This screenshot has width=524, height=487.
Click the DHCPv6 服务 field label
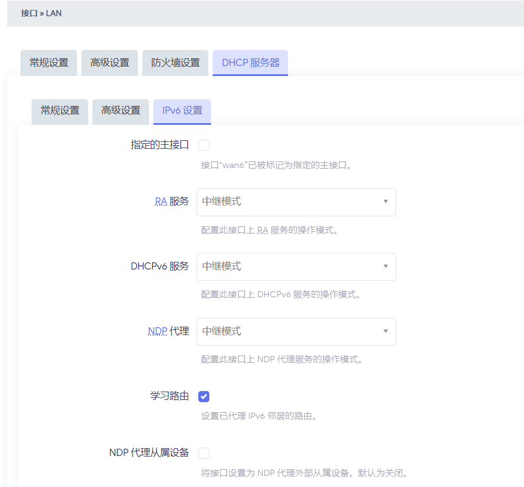point(160,266)
